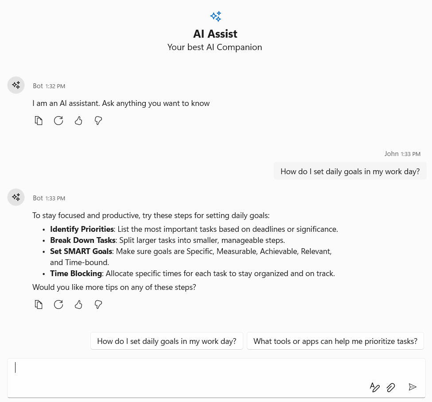Click the 1:33 PM timestamp on John's message
Screen dimensions: 432x402
[411, 154]
